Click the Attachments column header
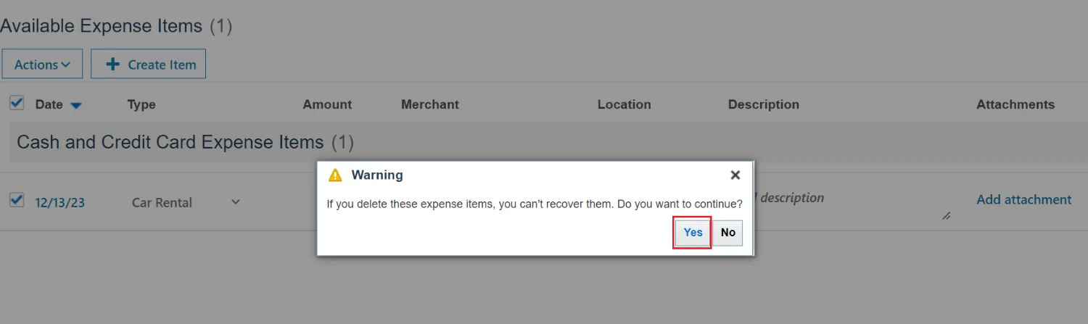 [1015, 104]
